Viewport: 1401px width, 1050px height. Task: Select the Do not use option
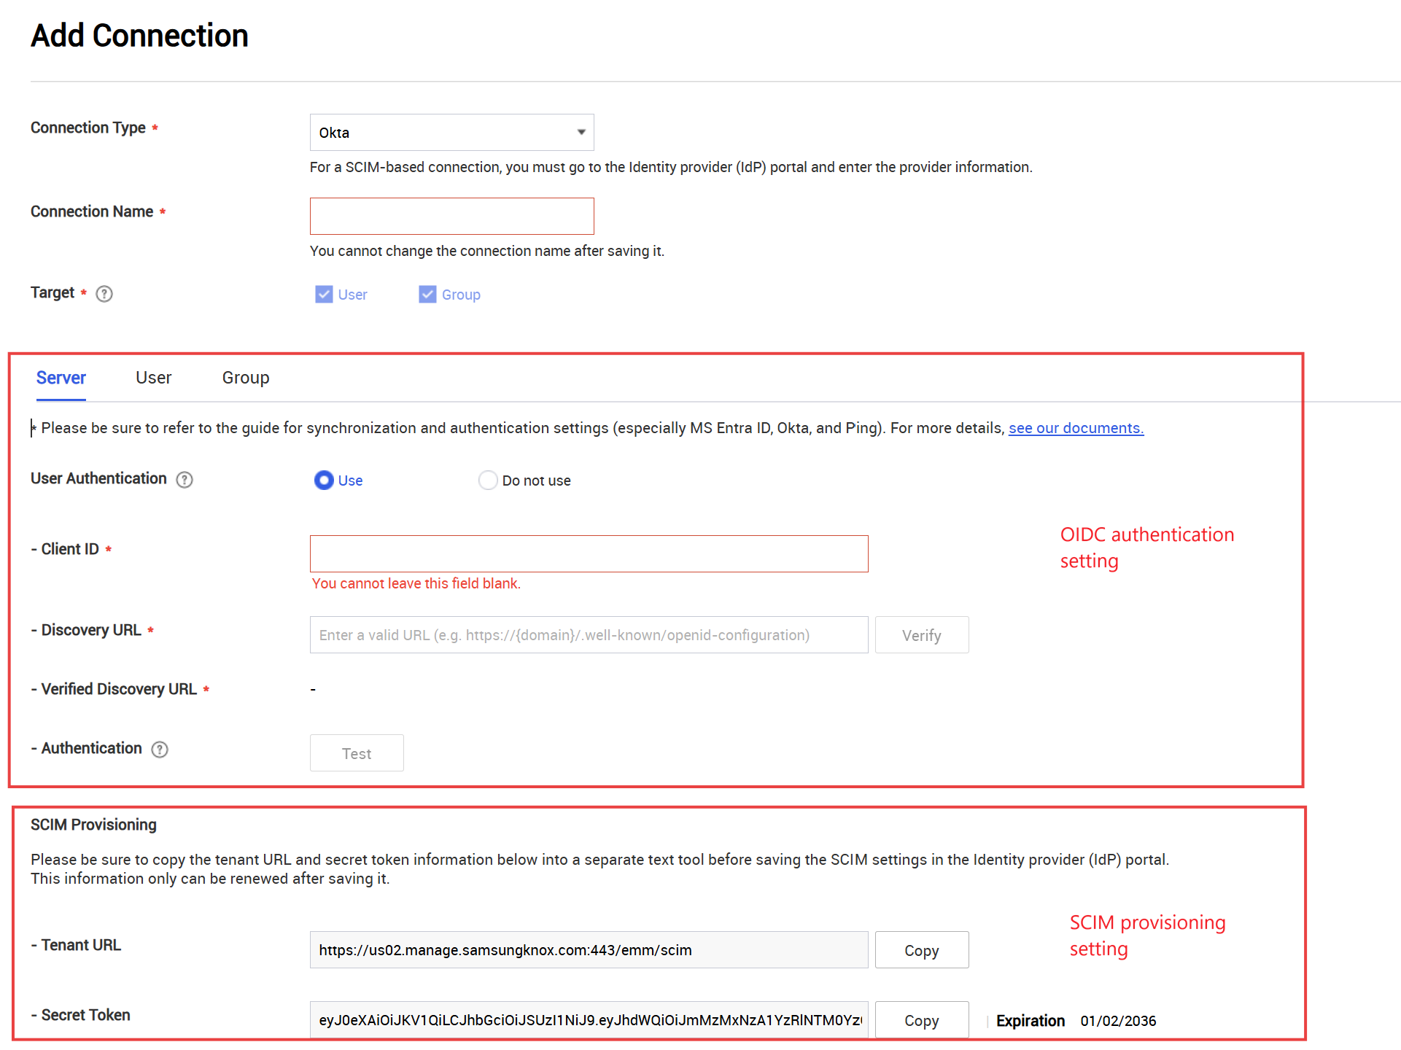pyautogui.click(x=488, y=480)
